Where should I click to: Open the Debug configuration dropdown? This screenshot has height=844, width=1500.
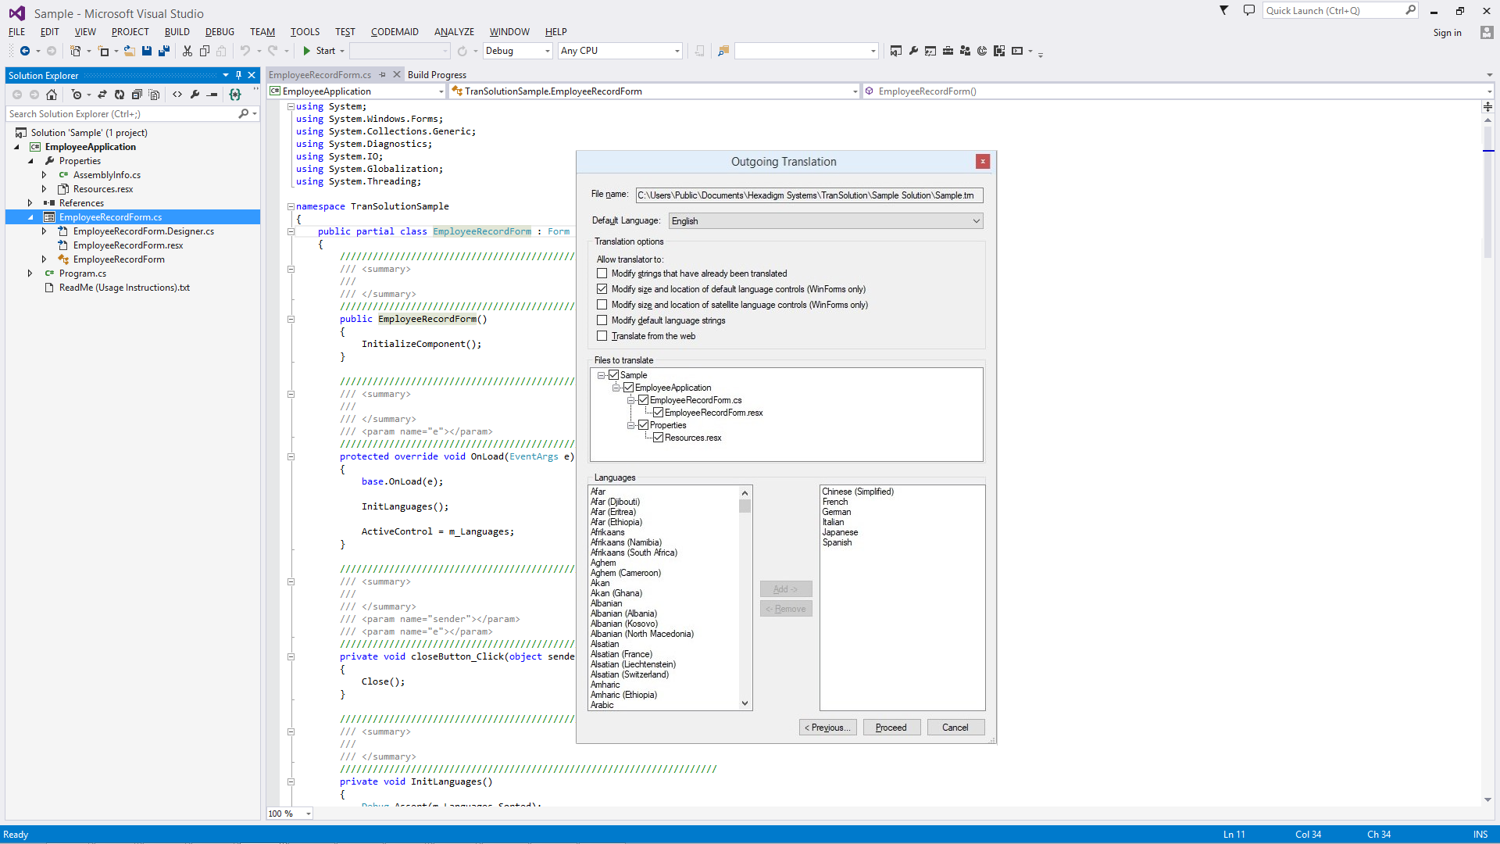(517, 51)
